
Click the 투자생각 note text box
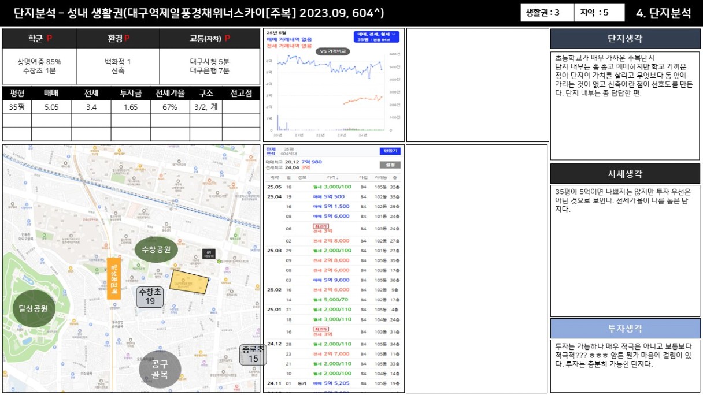pos(625,366)
